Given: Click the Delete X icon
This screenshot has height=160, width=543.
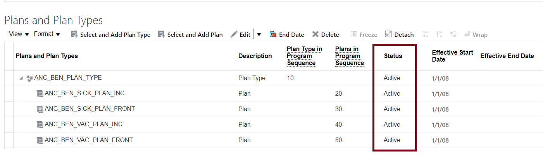Looking at the screenshot, I should (x=315, y=34).
